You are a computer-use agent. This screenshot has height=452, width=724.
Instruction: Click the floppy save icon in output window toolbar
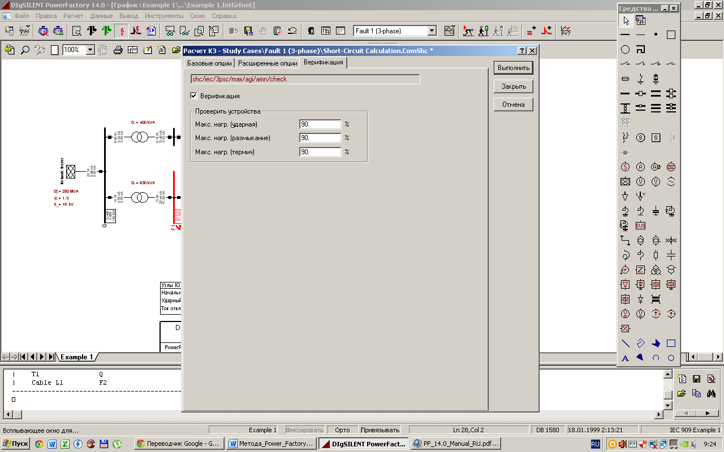[x=697, y=379]
